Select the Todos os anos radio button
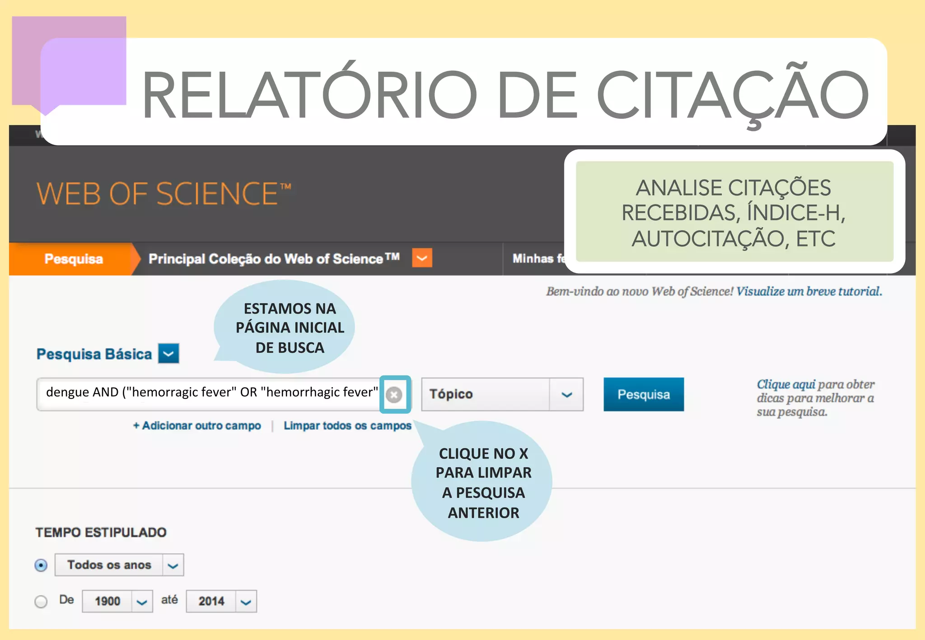Viewport: 925px width, 640px height. click(x=41, y=565)
